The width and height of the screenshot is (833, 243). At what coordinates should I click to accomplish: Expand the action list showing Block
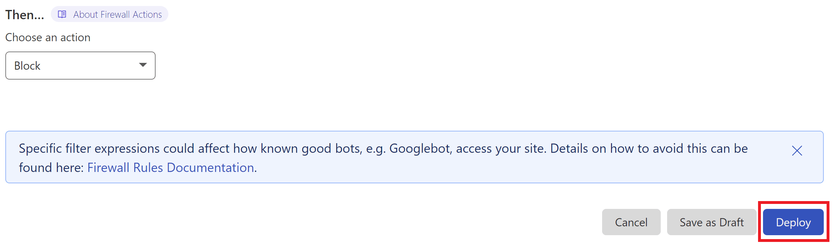coord(80,65)
